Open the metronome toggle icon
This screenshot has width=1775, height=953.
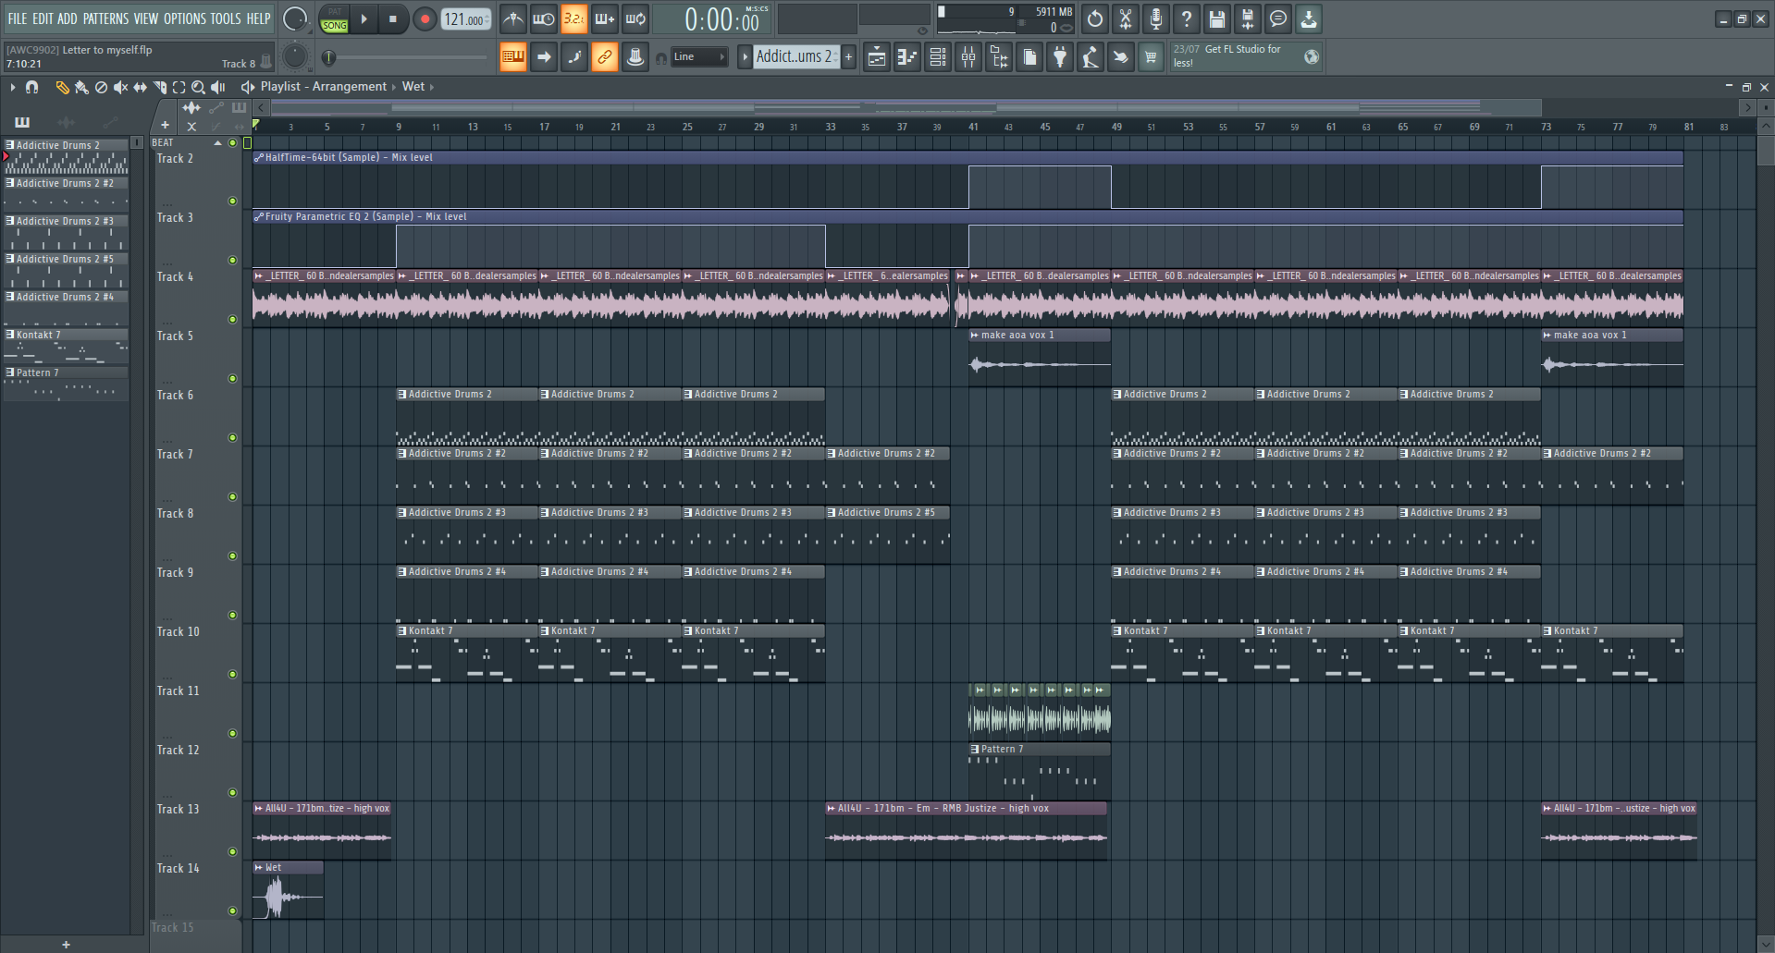coord(513,18)
